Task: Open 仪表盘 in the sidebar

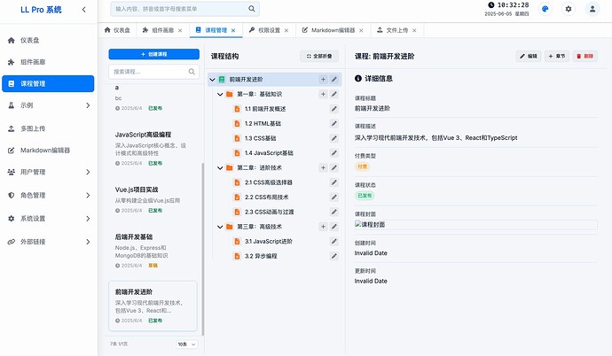Action: tap(48, 40)
